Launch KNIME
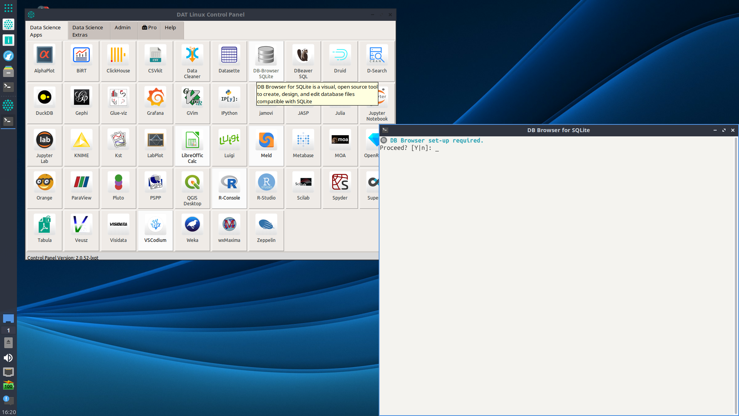Viewport: 739px width, 416px height. pos(82,146)
